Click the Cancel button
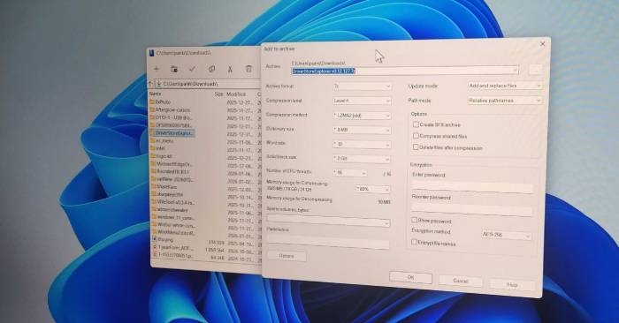This screenshot has width=619, height=323. (x=461, y=281)
